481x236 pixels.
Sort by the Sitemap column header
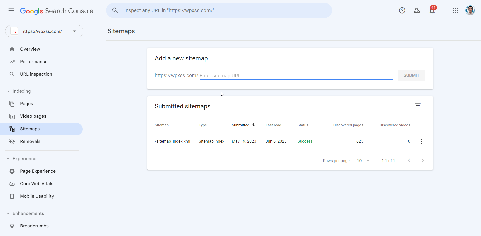click(162, 125)
